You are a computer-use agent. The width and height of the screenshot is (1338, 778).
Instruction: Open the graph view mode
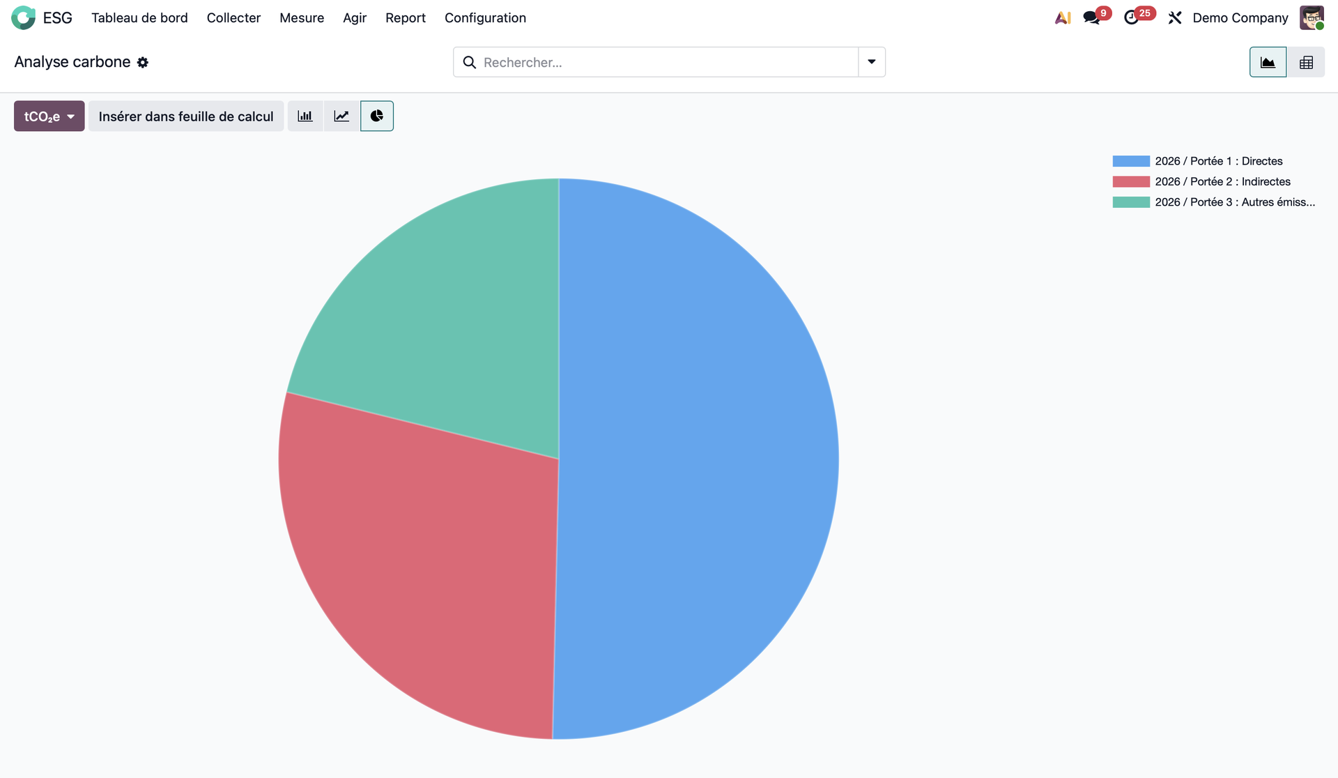(x=1268, y=62)
